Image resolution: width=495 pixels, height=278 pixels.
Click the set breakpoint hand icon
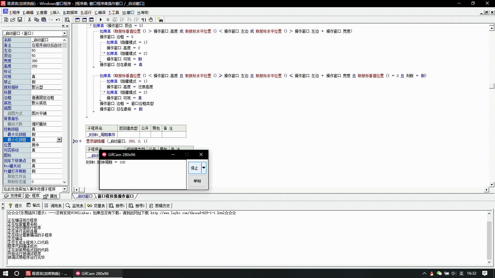151,19
